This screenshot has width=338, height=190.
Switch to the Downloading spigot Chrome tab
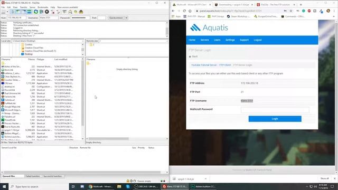click(x=233, y=5)
